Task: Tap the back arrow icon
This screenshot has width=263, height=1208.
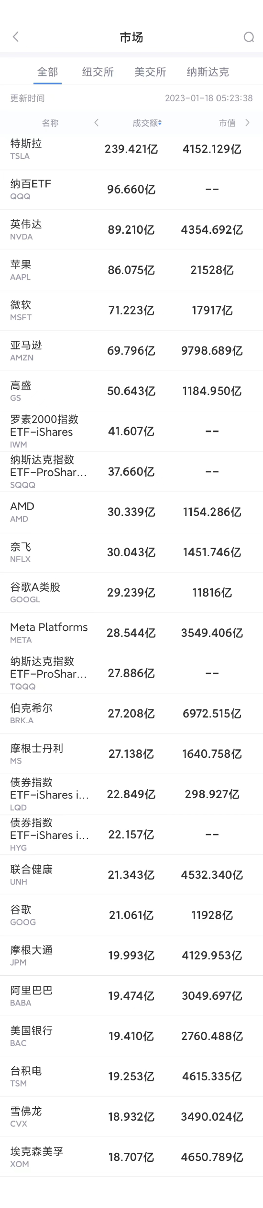Action: [16, 37]
